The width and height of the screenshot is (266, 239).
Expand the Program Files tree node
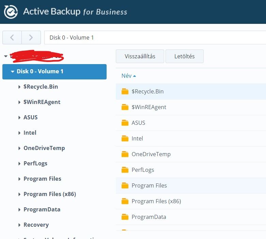tap(19, 179)
